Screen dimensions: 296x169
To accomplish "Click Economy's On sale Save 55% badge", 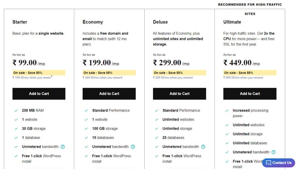I will pyautogui.click(x=109, y=73).
